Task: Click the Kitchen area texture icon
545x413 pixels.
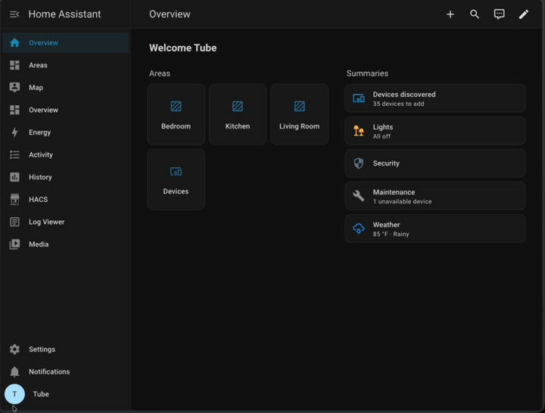Action: coord(238,107)
